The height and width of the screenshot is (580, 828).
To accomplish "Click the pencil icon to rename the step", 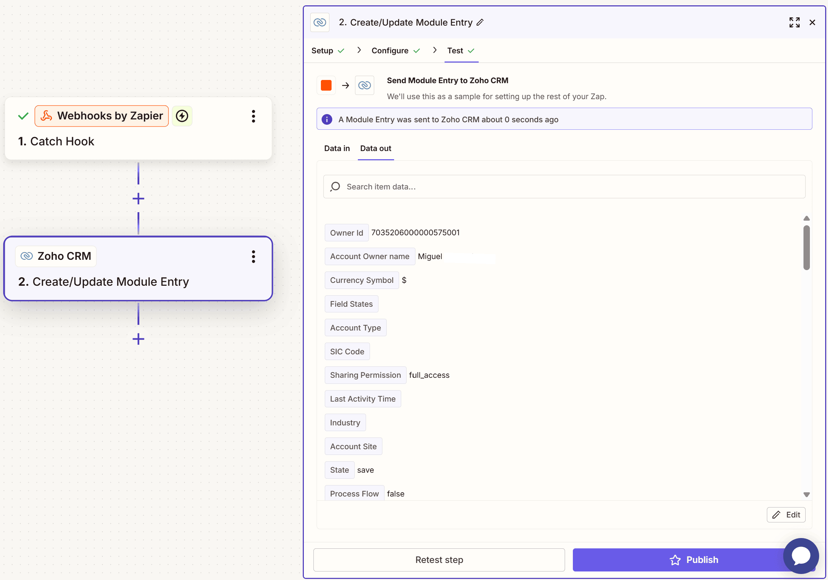I will coord(480,22).
